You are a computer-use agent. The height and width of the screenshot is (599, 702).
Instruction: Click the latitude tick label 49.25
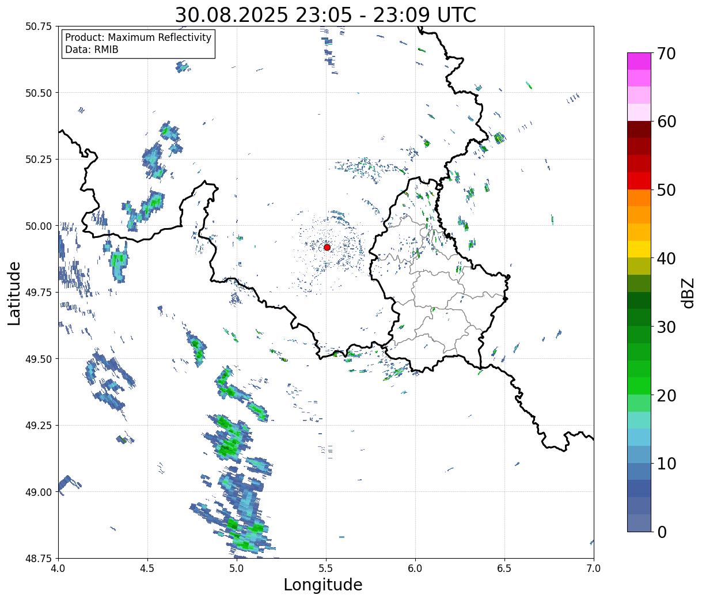(39, 426)
